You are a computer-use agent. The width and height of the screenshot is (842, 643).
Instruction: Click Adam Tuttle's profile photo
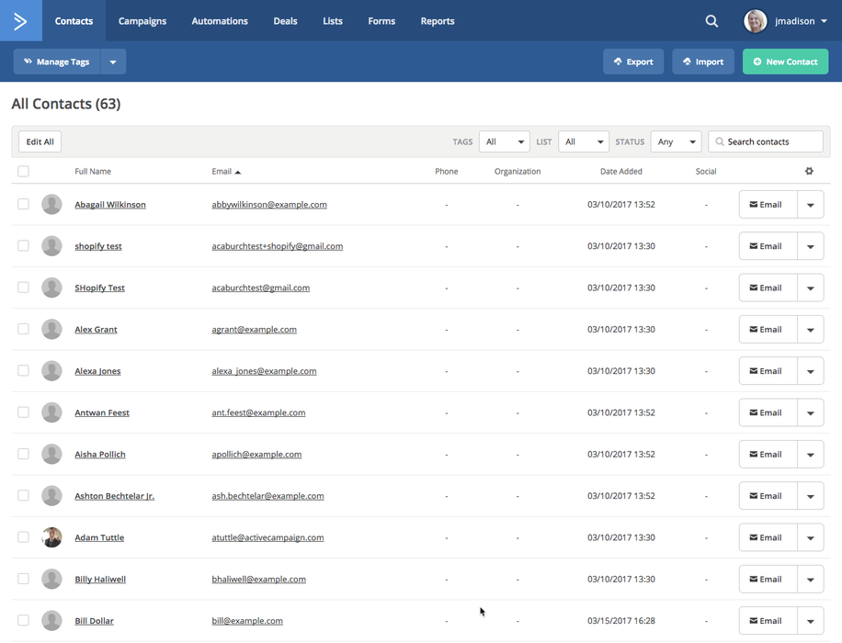point(51,537)
